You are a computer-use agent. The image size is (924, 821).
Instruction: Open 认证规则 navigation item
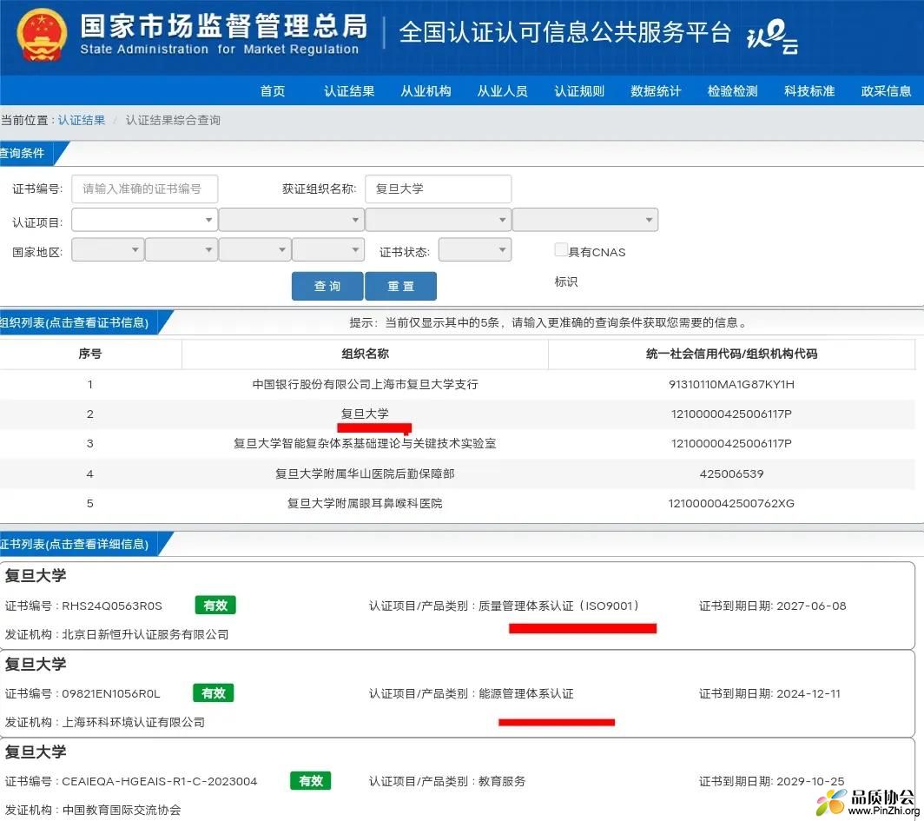click(x=579, y=90)
